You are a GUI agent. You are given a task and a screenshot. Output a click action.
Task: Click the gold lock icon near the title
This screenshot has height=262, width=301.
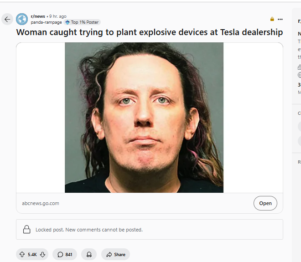point(272,19)
